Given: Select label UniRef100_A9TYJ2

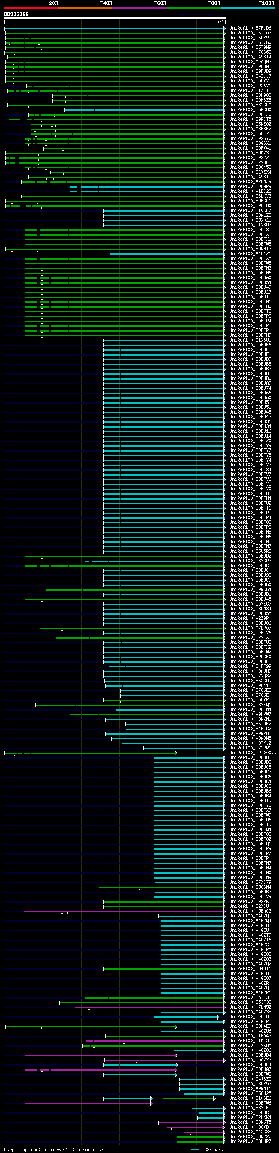Looking at the screenshot, I should tap(250, 743).
